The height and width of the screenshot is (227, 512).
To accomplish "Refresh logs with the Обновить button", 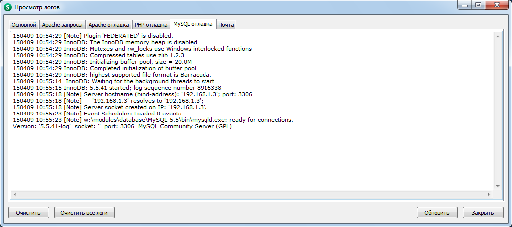I will click(437, 213).
